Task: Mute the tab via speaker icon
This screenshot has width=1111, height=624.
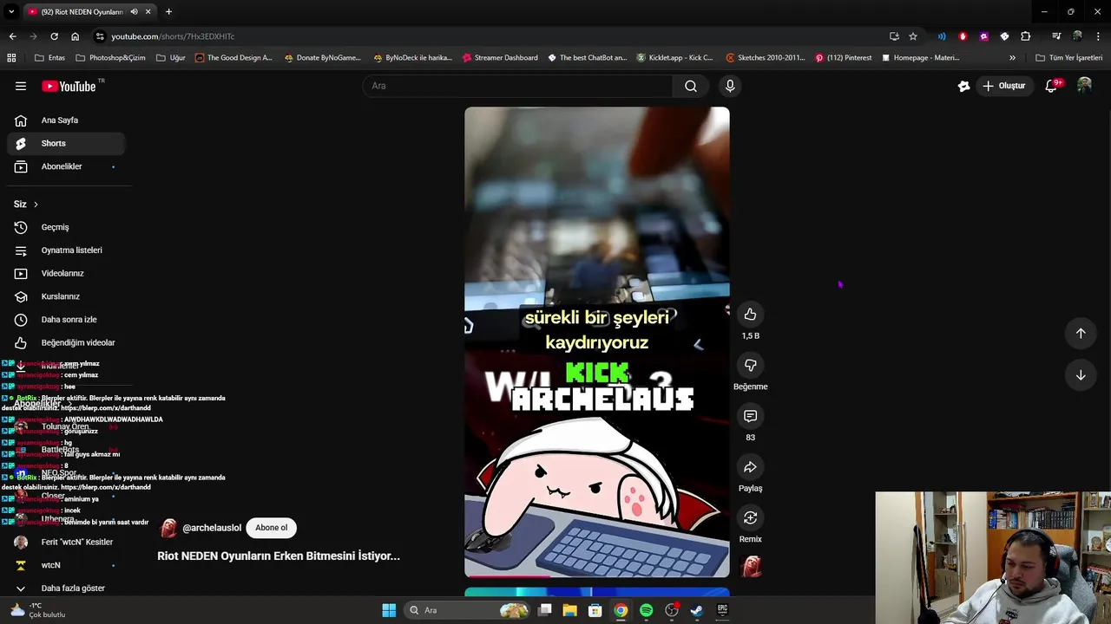Action: click(x=135, y=12)
